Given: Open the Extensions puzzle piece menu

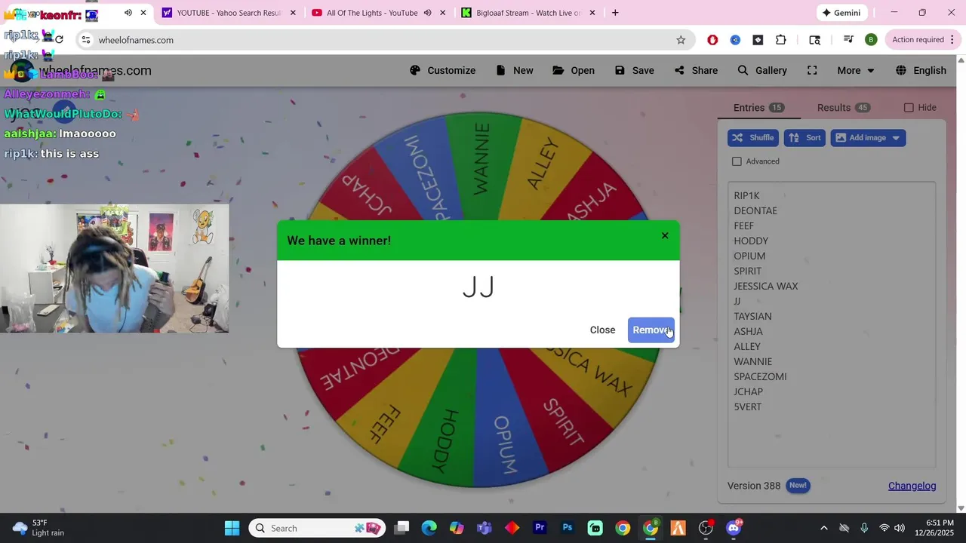Looking at the screenshot, I should click(x=781, y=40).
